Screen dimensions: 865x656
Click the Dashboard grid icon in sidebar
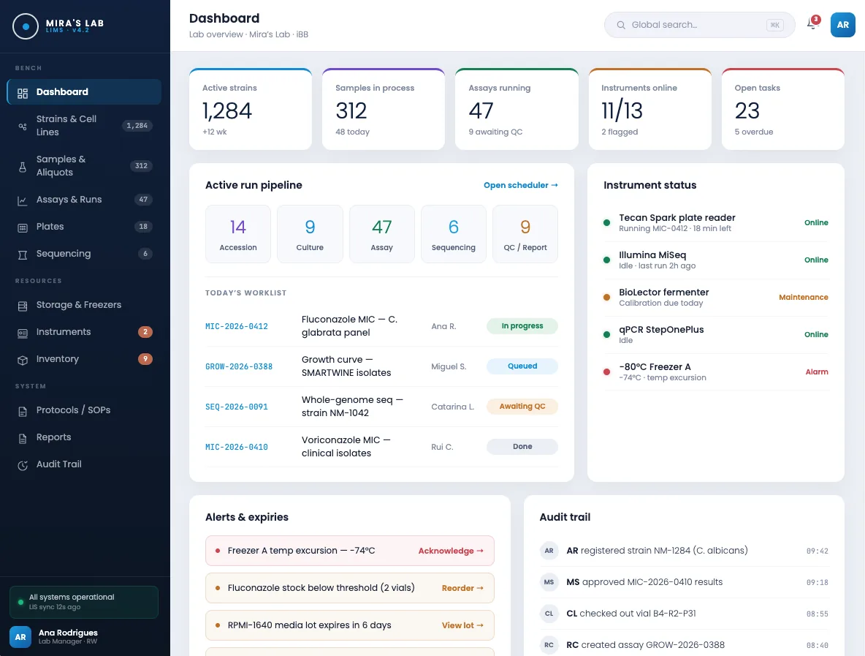(x=23, y=93)
